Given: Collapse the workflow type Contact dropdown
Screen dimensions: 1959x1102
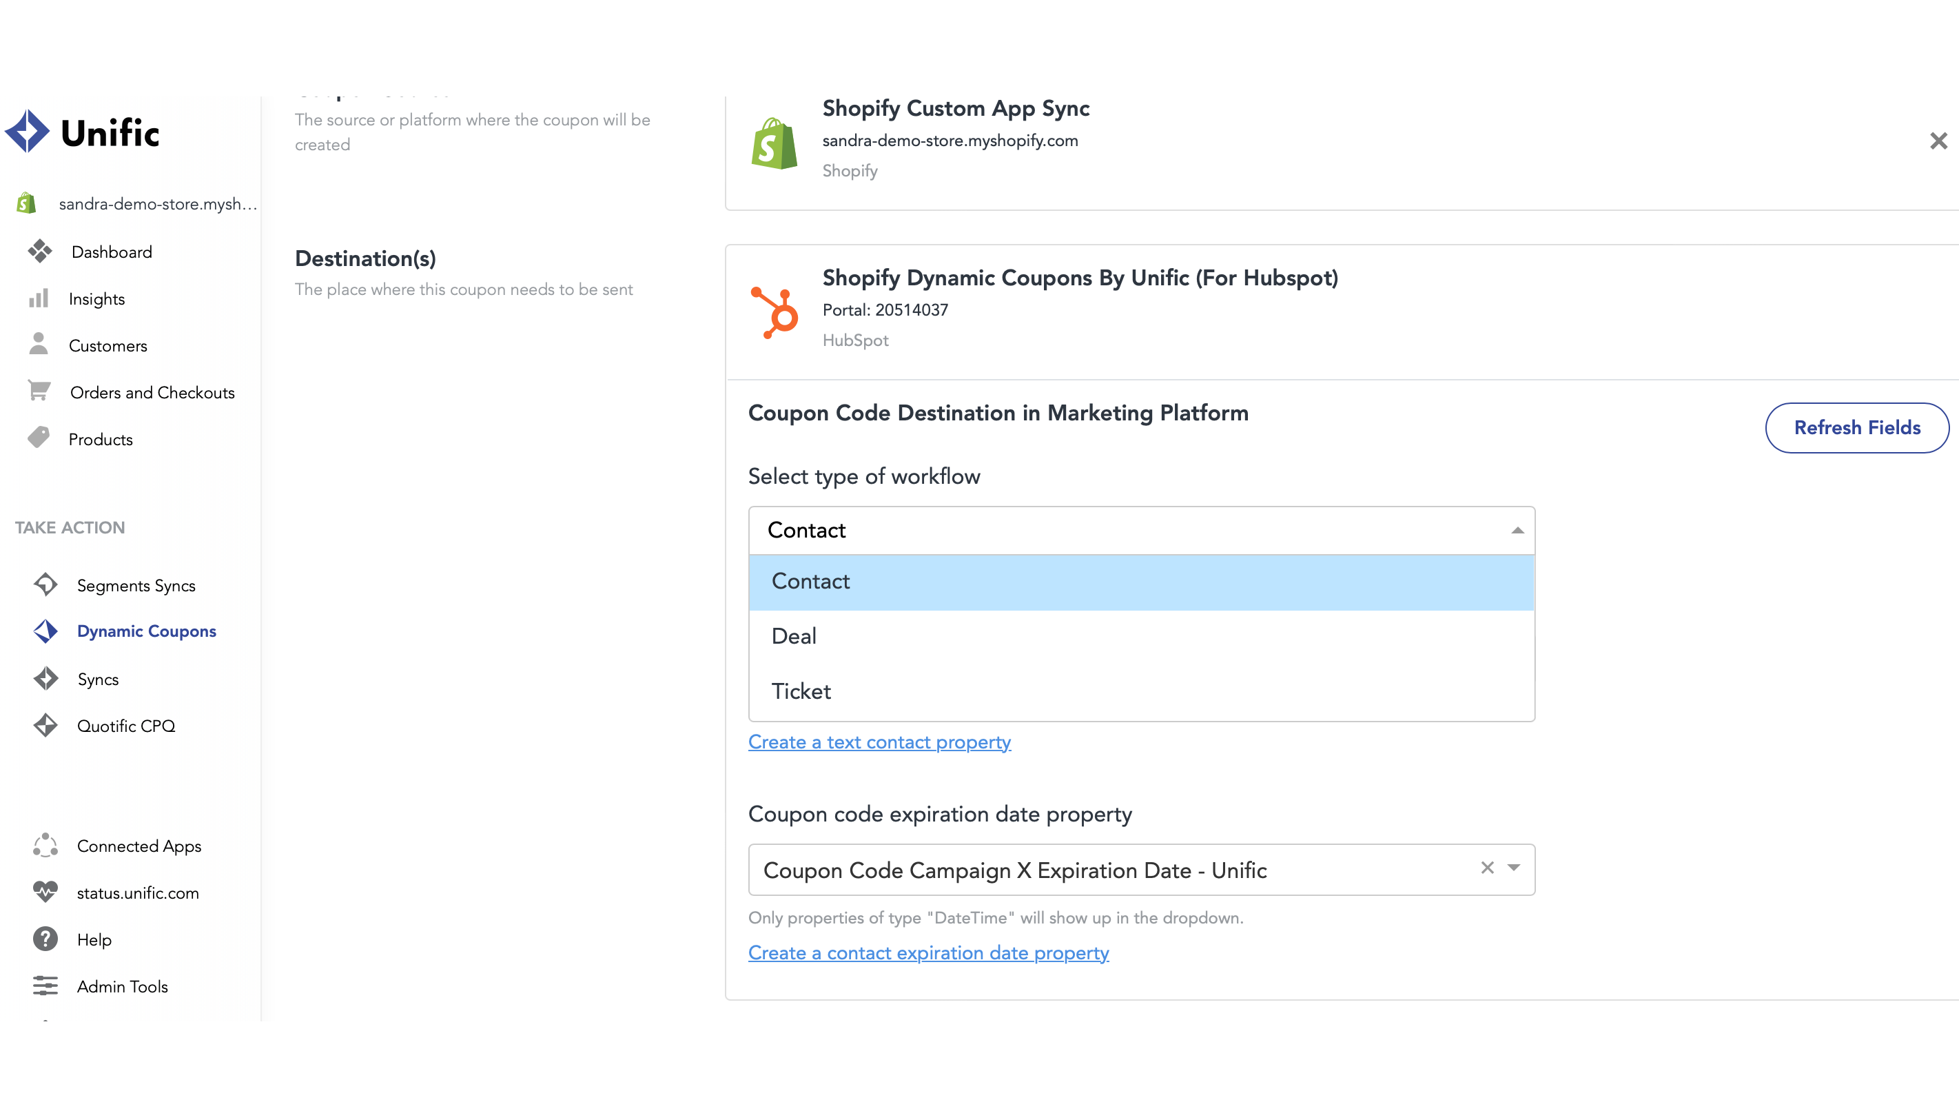Looking at the screenshot, I should point(1517,530).
